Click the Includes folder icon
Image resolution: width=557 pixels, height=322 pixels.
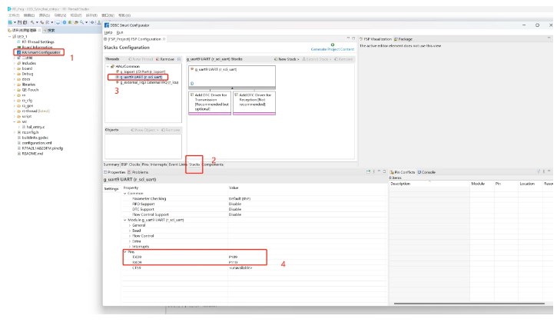point(19,63)
